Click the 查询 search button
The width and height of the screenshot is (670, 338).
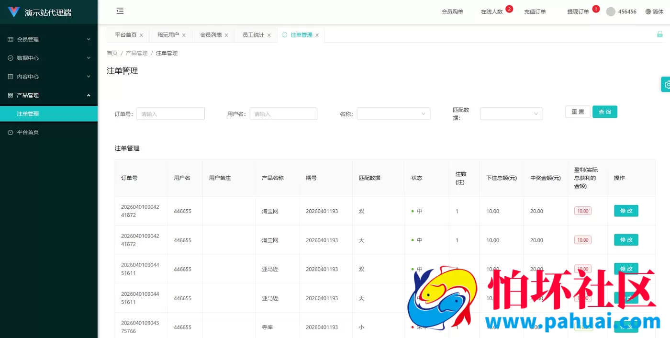click(605, 112)
